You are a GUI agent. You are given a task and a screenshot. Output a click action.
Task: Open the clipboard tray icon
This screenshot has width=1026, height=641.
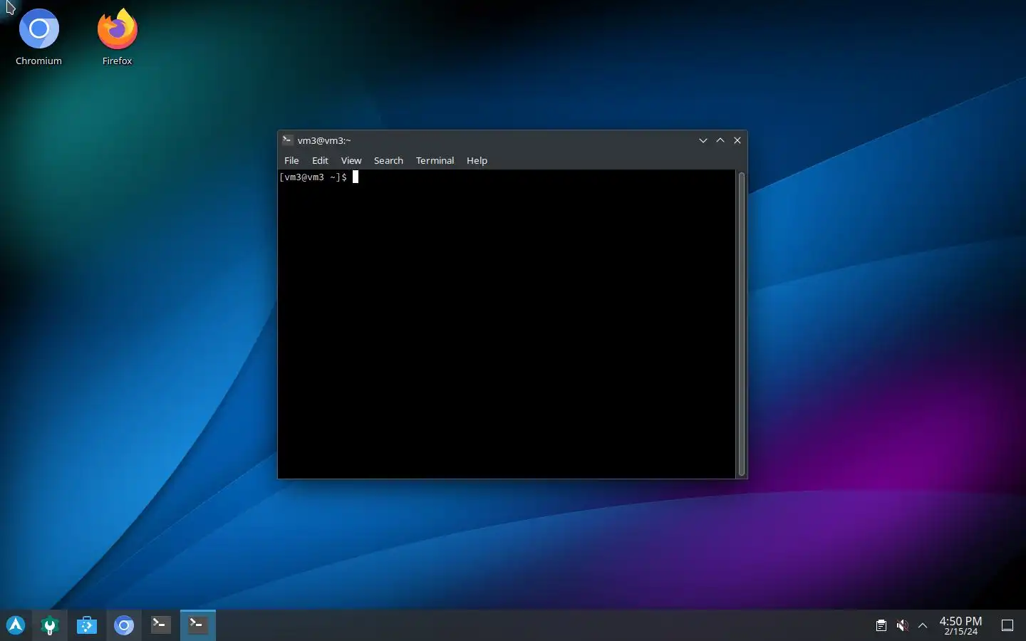(881, 625)
